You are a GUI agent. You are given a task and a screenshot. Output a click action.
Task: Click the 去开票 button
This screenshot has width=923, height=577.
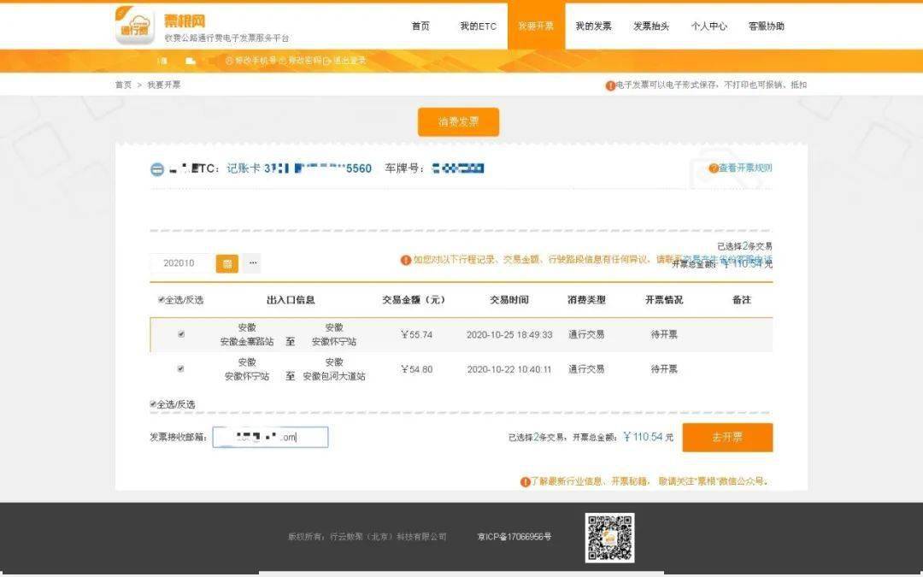tap(727, 438)
